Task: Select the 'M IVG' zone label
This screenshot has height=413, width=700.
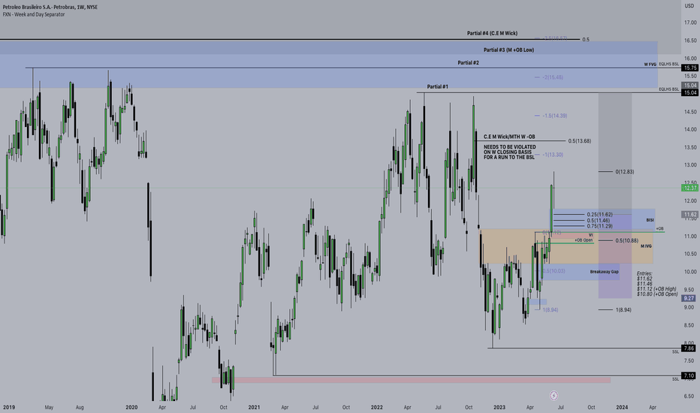Action: (x=646, y=246)
